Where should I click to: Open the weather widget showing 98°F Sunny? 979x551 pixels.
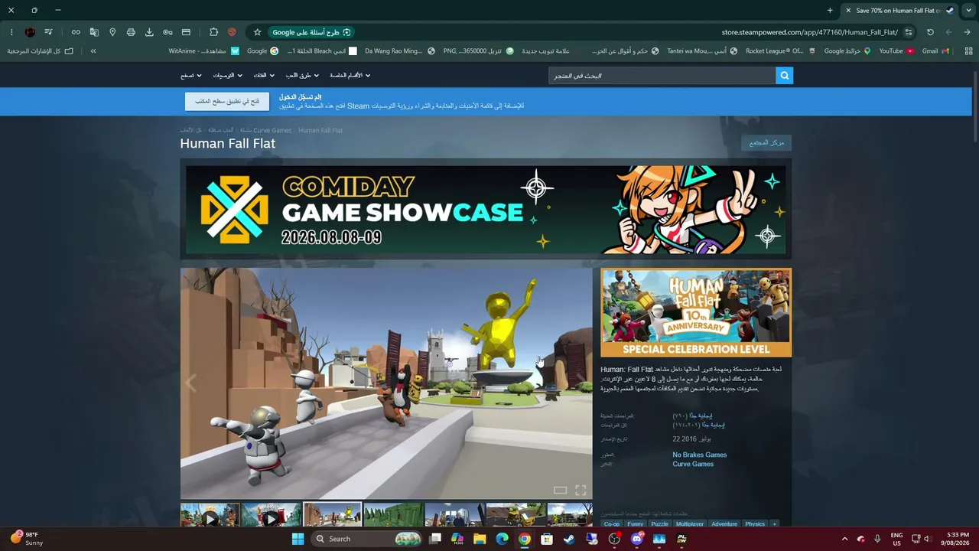27,539
